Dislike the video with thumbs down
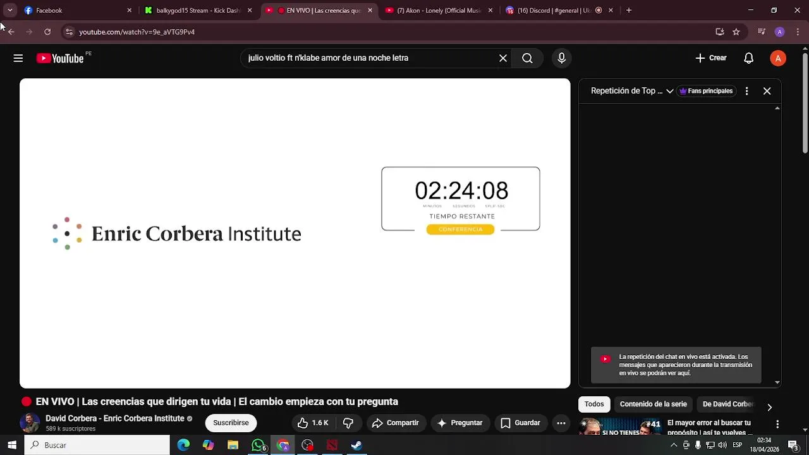 pos(348,423)
